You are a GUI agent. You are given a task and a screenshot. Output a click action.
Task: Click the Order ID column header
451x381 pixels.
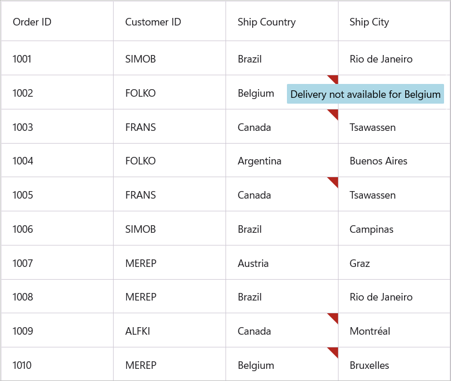(32, 22)
